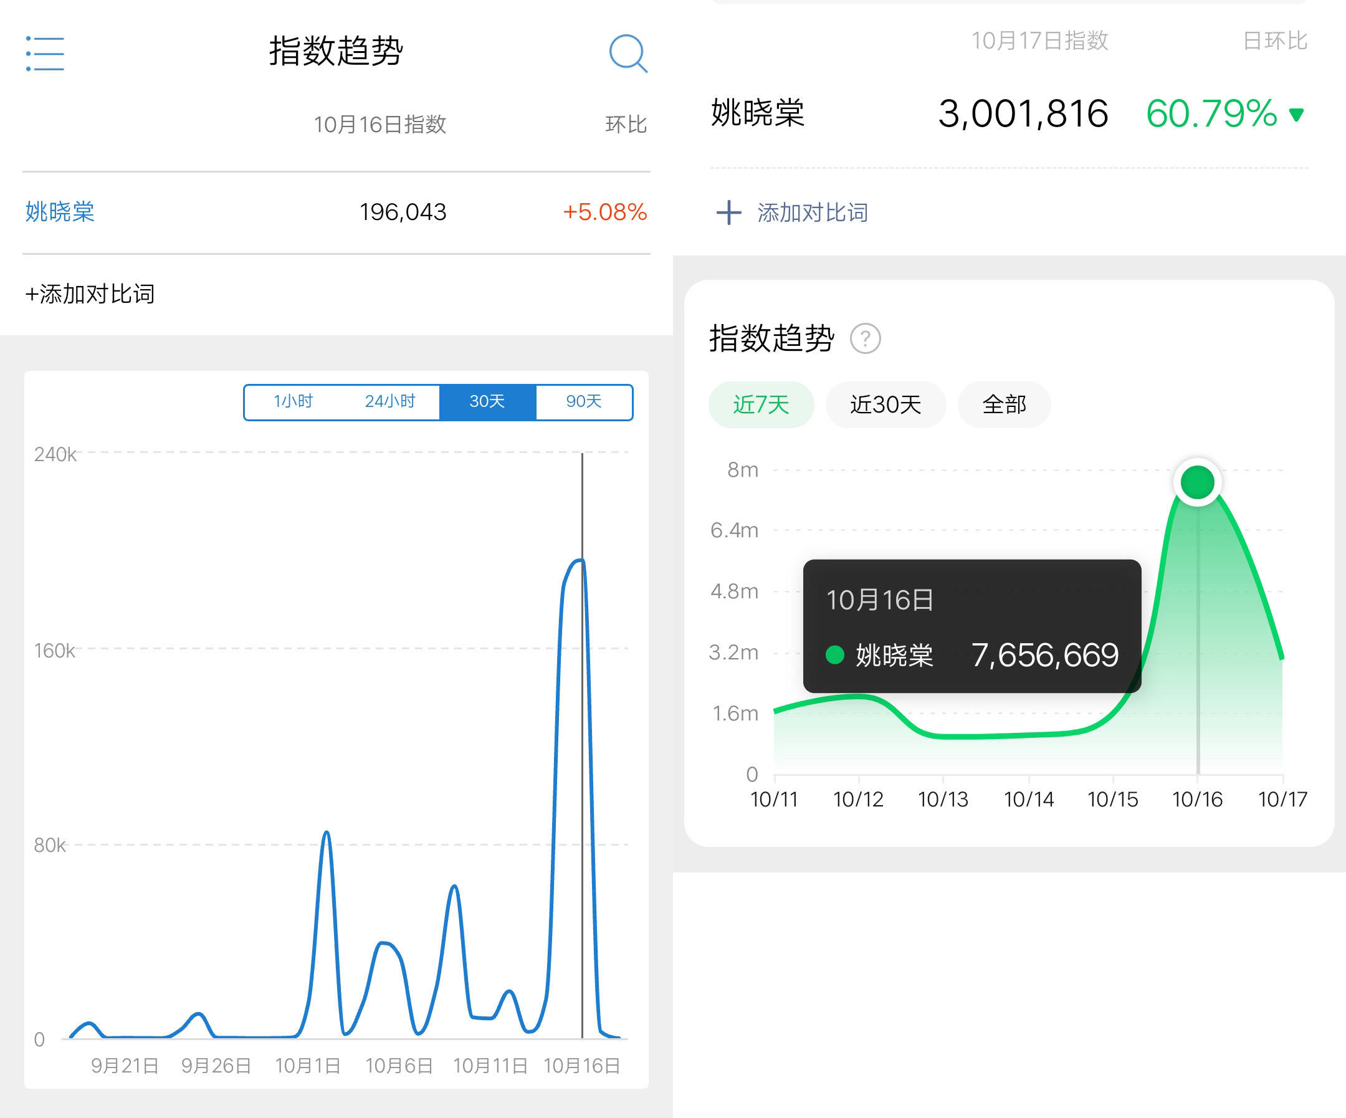Open the list menu icon top-left
This screenshot has height=1118, width=1346.
pos(44,54)
